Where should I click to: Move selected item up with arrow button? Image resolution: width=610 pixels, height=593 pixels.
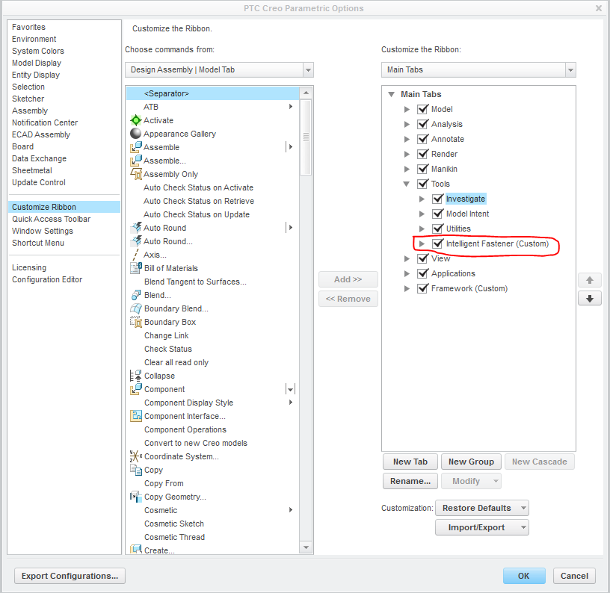pyautogui.click(x=589, y=280)
